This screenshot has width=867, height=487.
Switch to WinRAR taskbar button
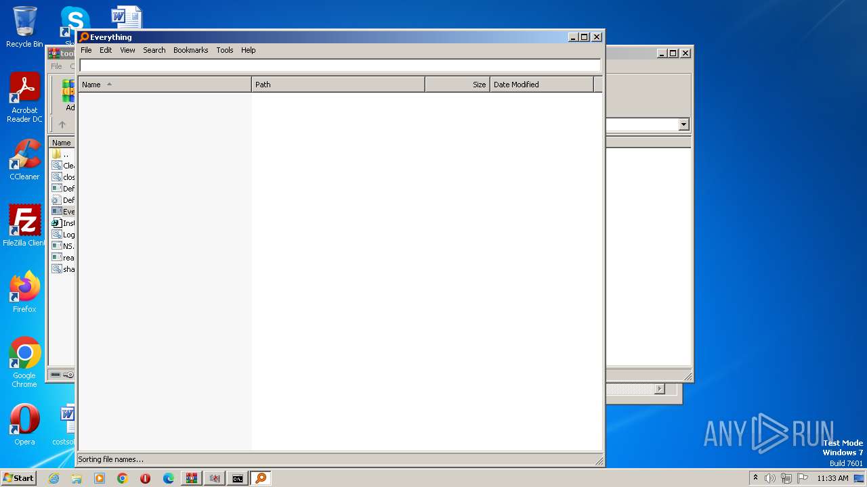tap(192, 478)
